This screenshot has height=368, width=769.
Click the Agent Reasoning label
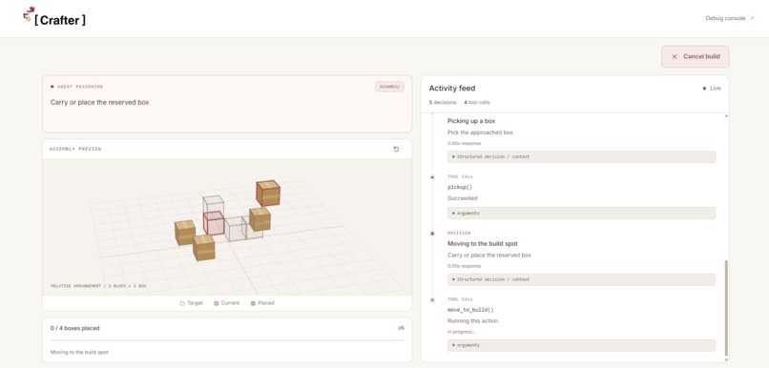(80, 87)
